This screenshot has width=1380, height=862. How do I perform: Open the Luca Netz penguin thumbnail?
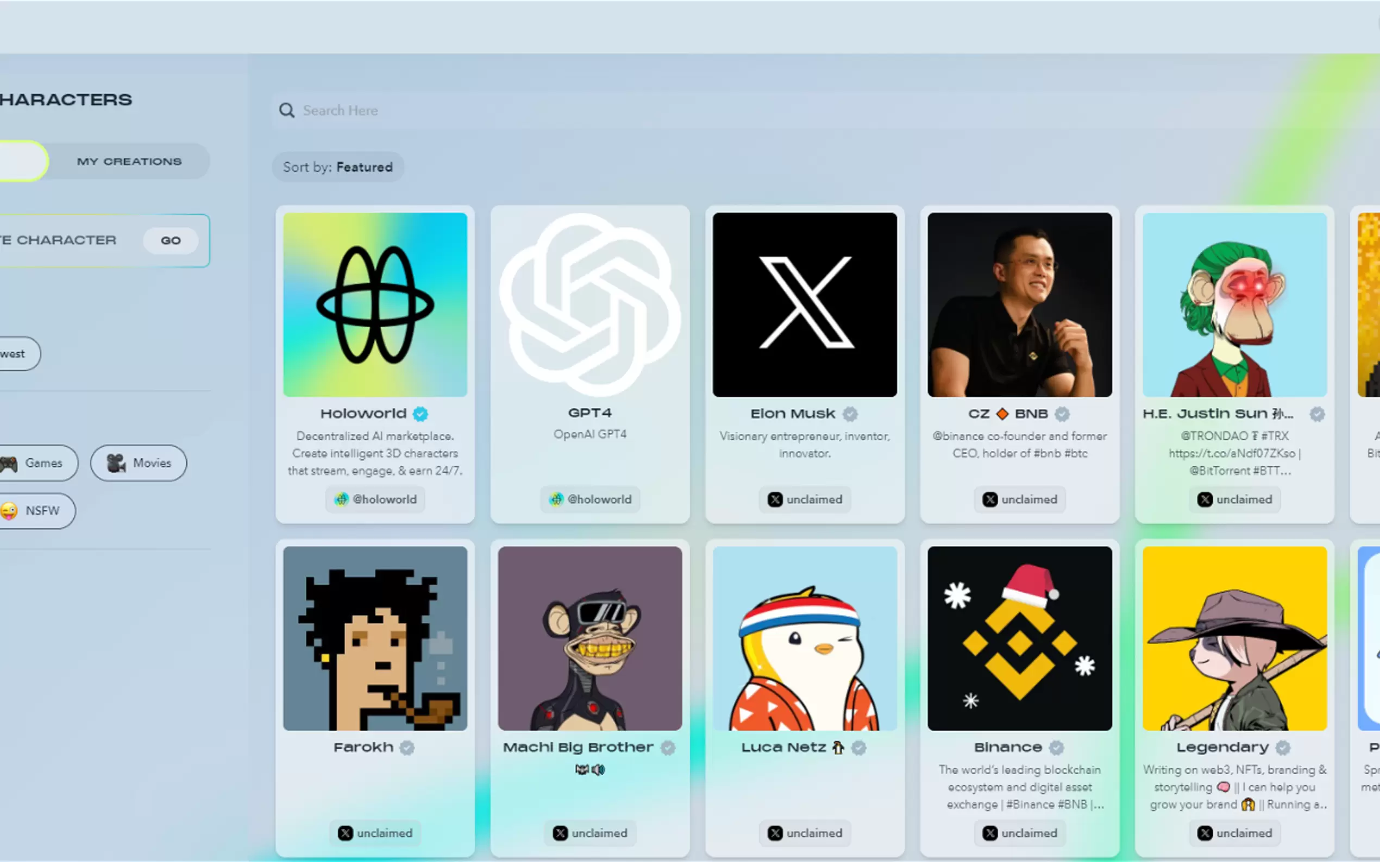[805, 638]
